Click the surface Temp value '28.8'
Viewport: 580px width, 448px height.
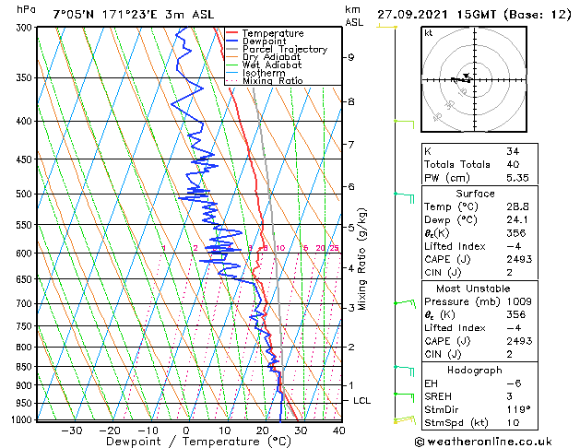[517, 206]
